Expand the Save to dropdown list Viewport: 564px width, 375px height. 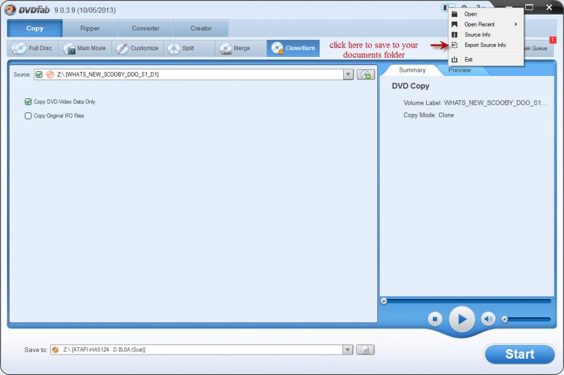pos(347,350)
